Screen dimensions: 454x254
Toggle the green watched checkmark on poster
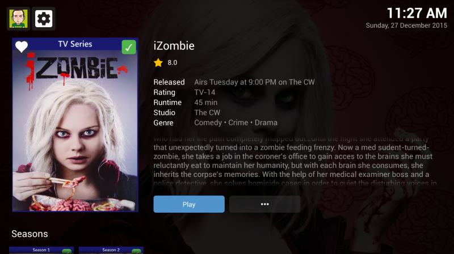(129, 47)
